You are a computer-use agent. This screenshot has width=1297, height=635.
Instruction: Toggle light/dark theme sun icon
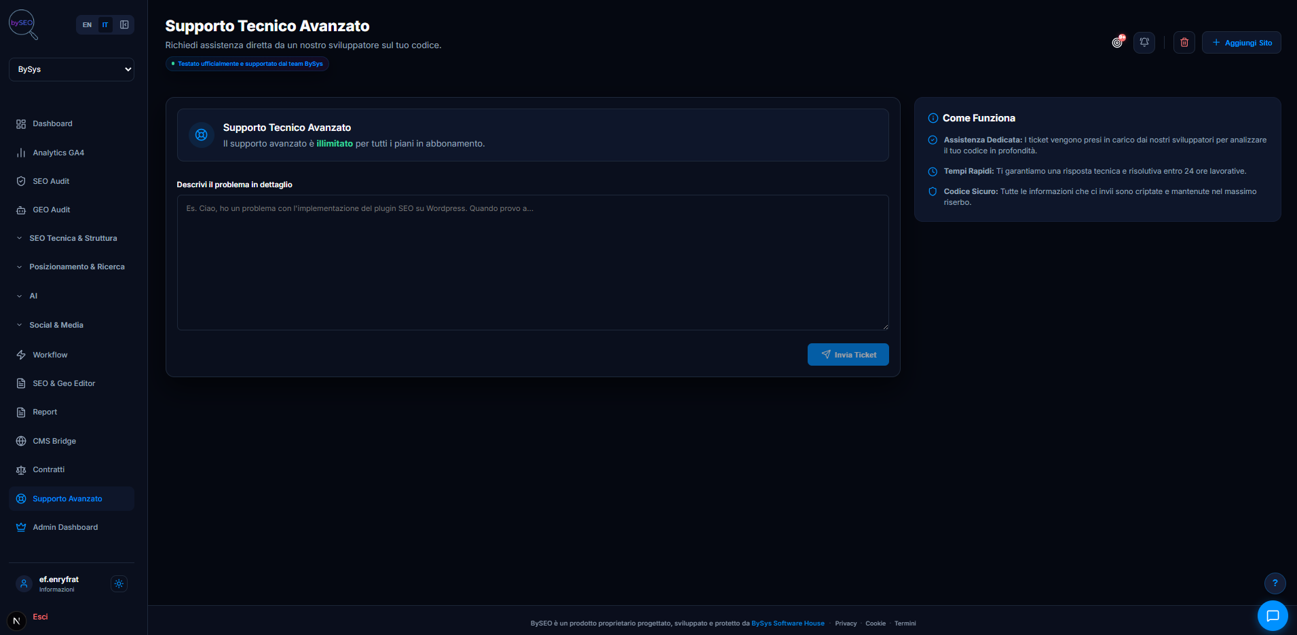tap(119, 583)
